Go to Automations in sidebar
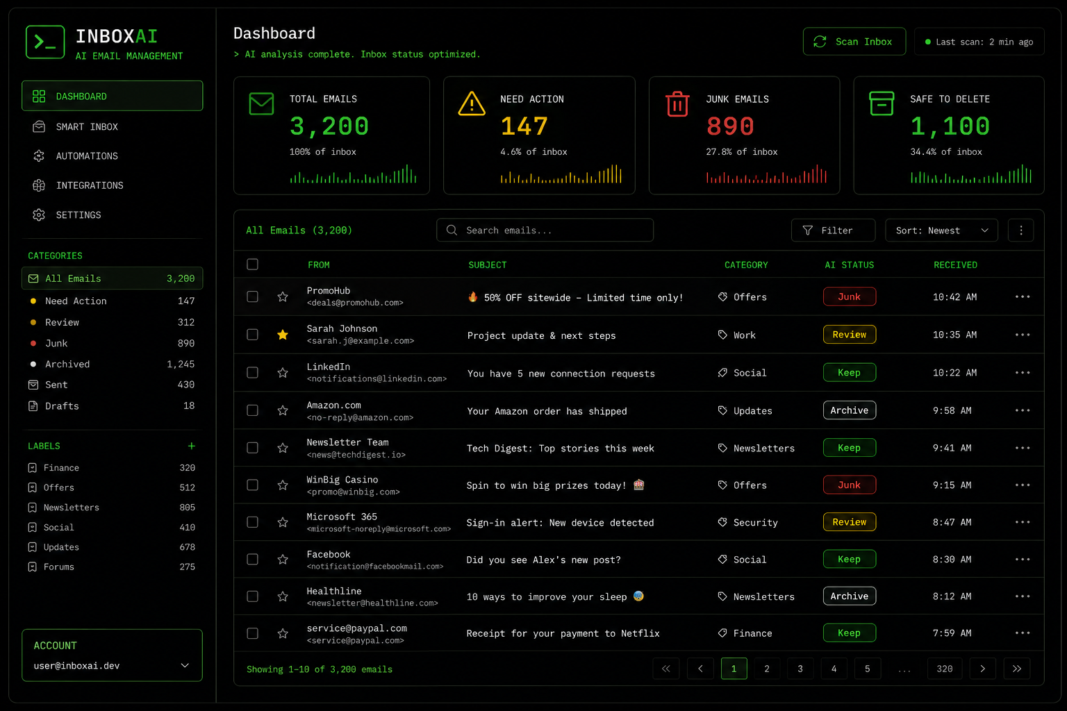1067x711 pixels. coord(112,156)
